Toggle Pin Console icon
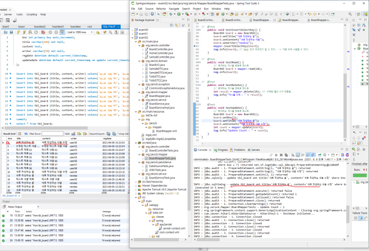Image resolution: width=369 pixels, height=251 pixels. point(319,155)
